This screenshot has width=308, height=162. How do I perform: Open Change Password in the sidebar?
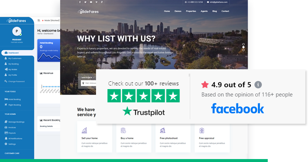pyautogui.click(x=14, y=81)
